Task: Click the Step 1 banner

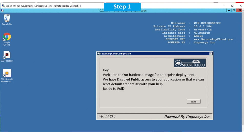Action: pos(122,7)
